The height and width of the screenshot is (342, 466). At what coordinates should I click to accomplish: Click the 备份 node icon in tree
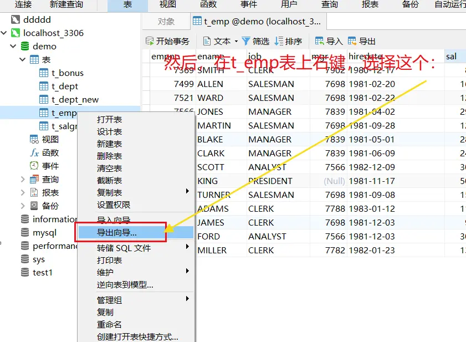click(34, 206)
